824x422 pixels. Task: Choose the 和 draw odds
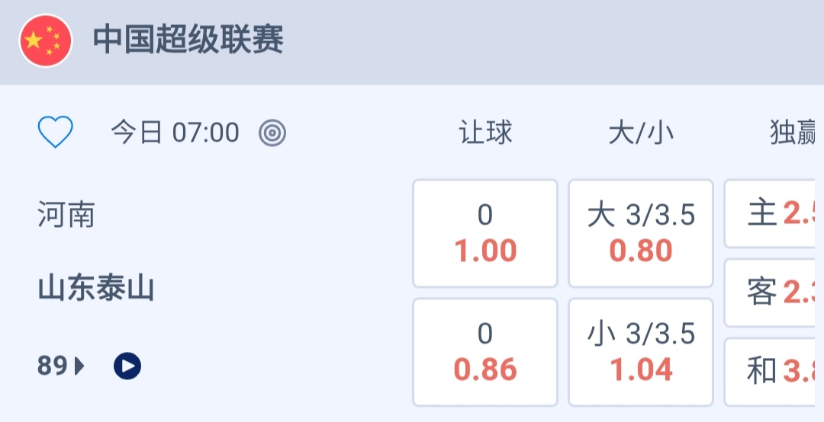[x=775, y=371]
